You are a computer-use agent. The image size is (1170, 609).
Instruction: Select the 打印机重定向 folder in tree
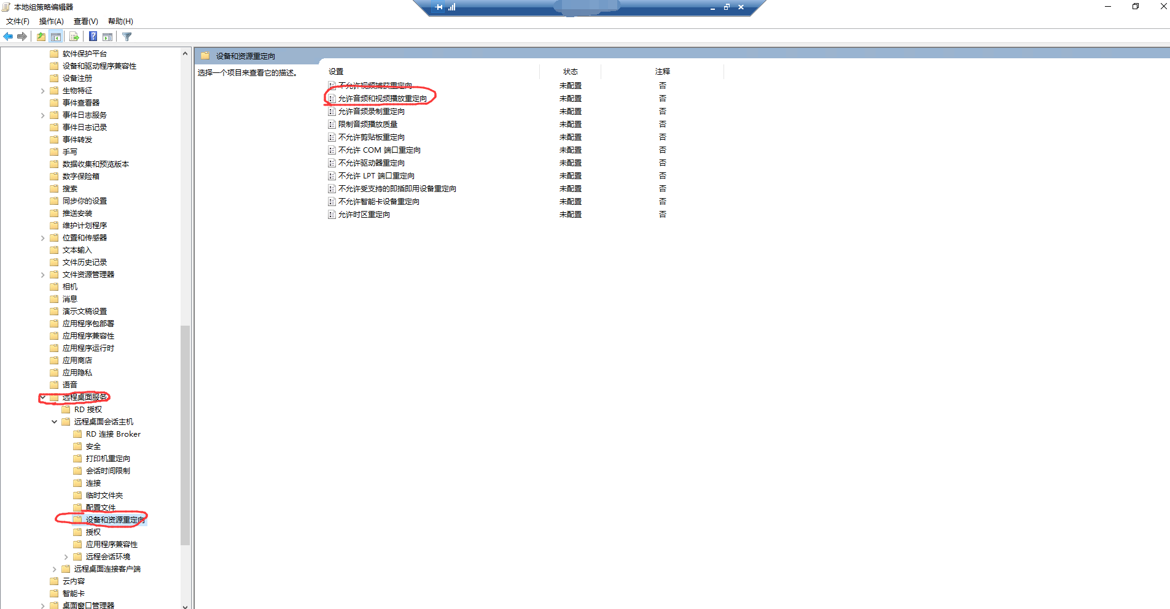click(107, 459)
